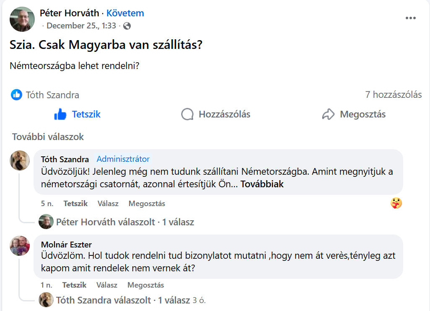
Task: Open the three-dot post options menu
Action: 411,18
